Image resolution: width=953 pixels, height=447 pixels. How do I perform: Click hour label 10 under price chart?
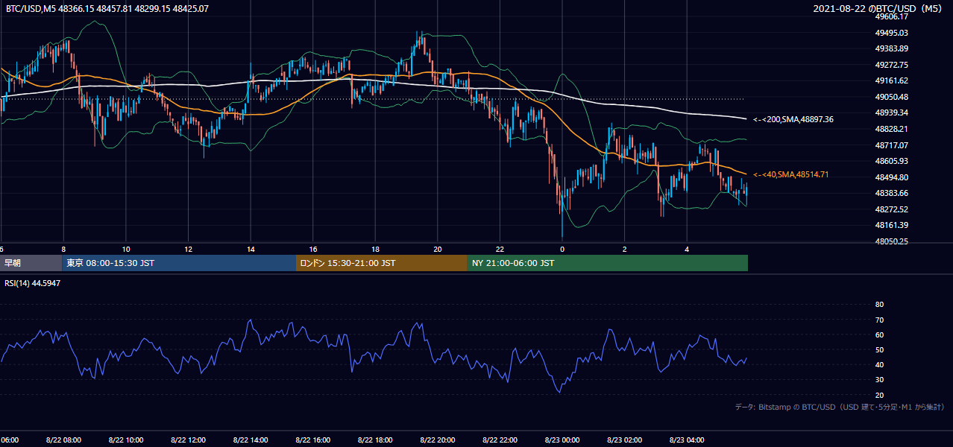[x=126, y=249]
